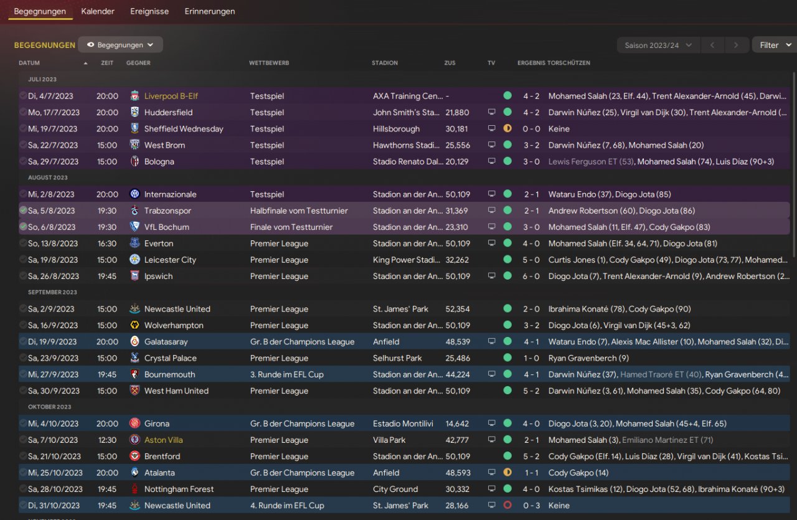Toggle the checkmark on the VfL Bochum row

(x=23, y=227)
